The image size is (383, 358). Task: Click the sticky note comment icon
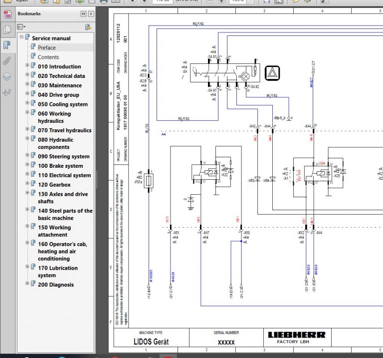296,1
